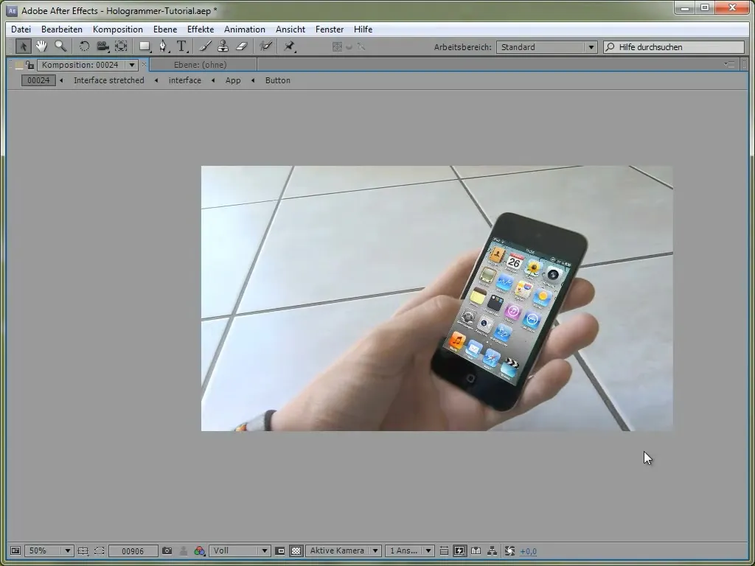Open the Ebene menu

tap(164, 29)
